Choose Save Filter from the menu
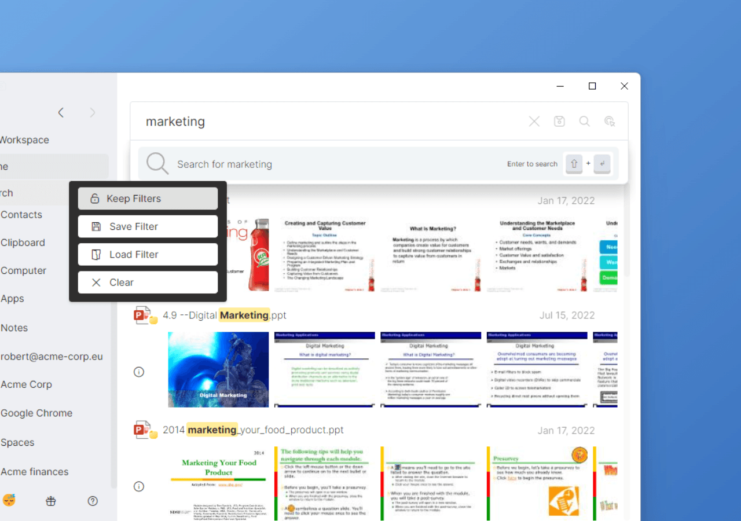Image resolution: width=741 pixels, height=521 pixels. 148,226
